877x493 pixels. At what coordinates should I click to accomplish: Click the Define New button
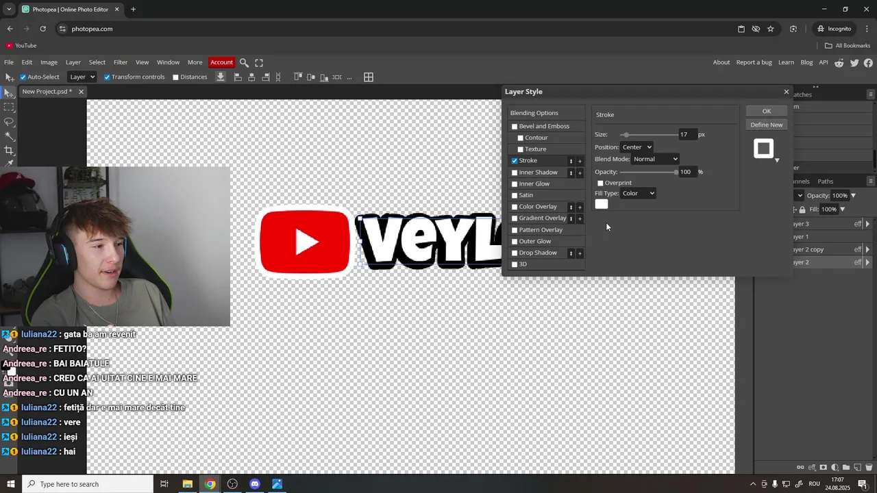767,125
